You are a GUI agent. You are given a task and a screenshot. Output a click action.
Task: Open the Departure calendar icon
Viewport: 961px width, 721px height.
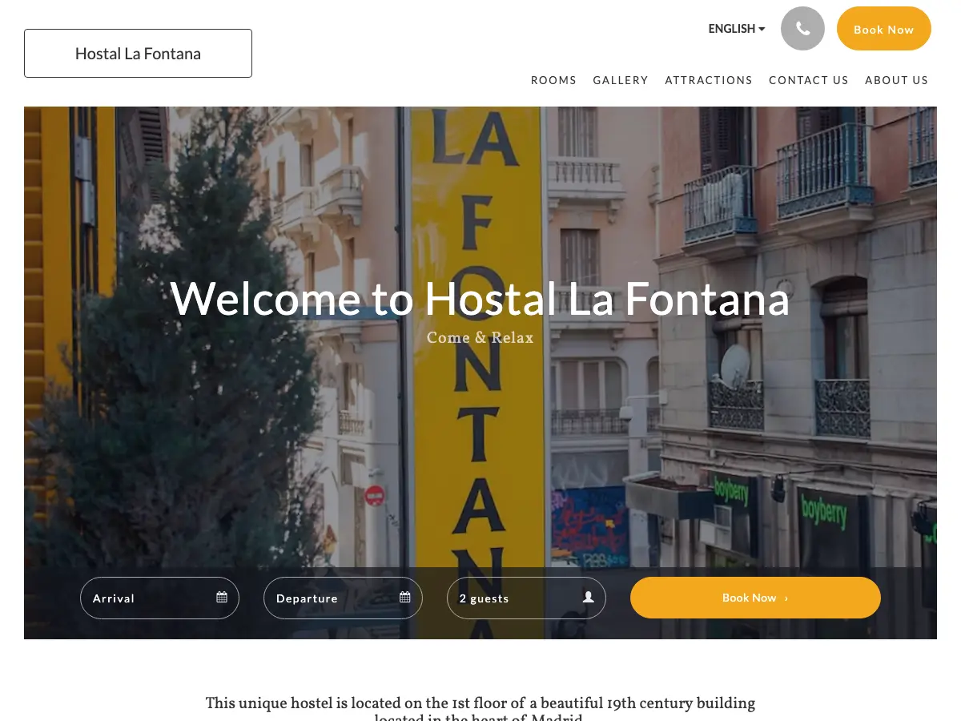pyautogui.click(x=405, y=598)
